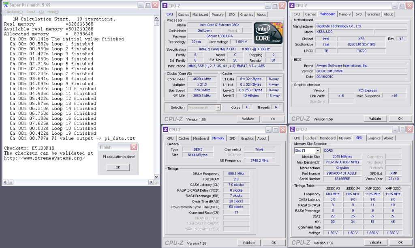
Task: Open the SPD tab in the Memory window
Action: point(233,138)
